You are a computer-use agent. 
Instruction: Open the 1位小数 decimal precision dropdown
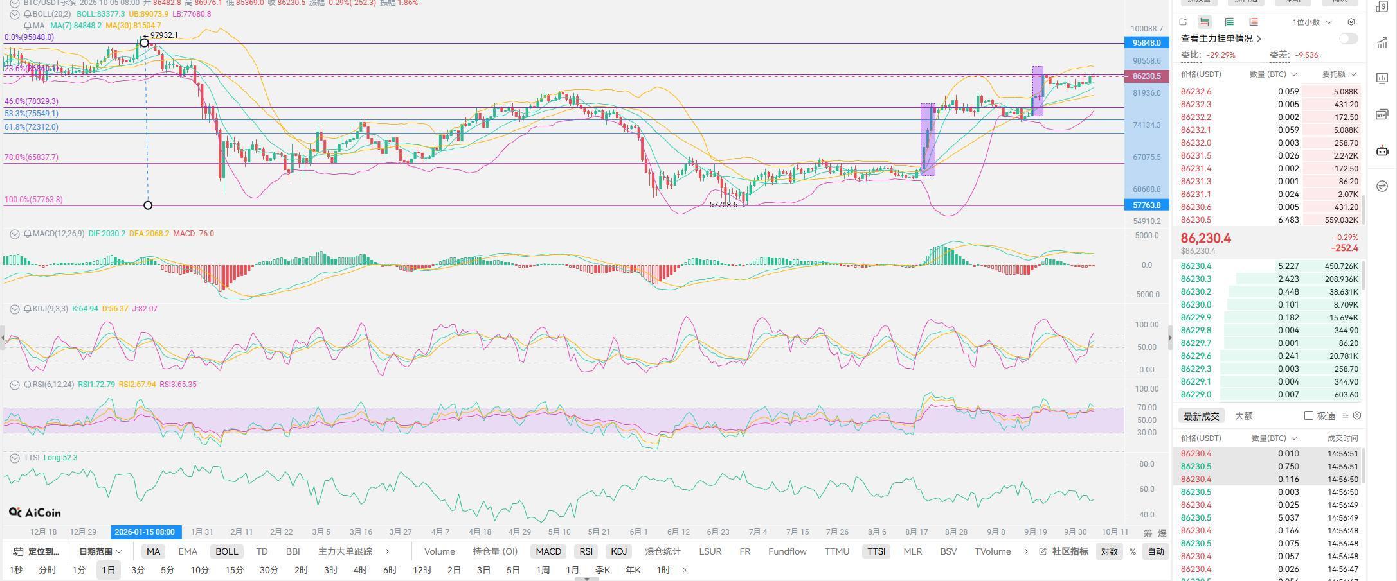pos(1312,22)
